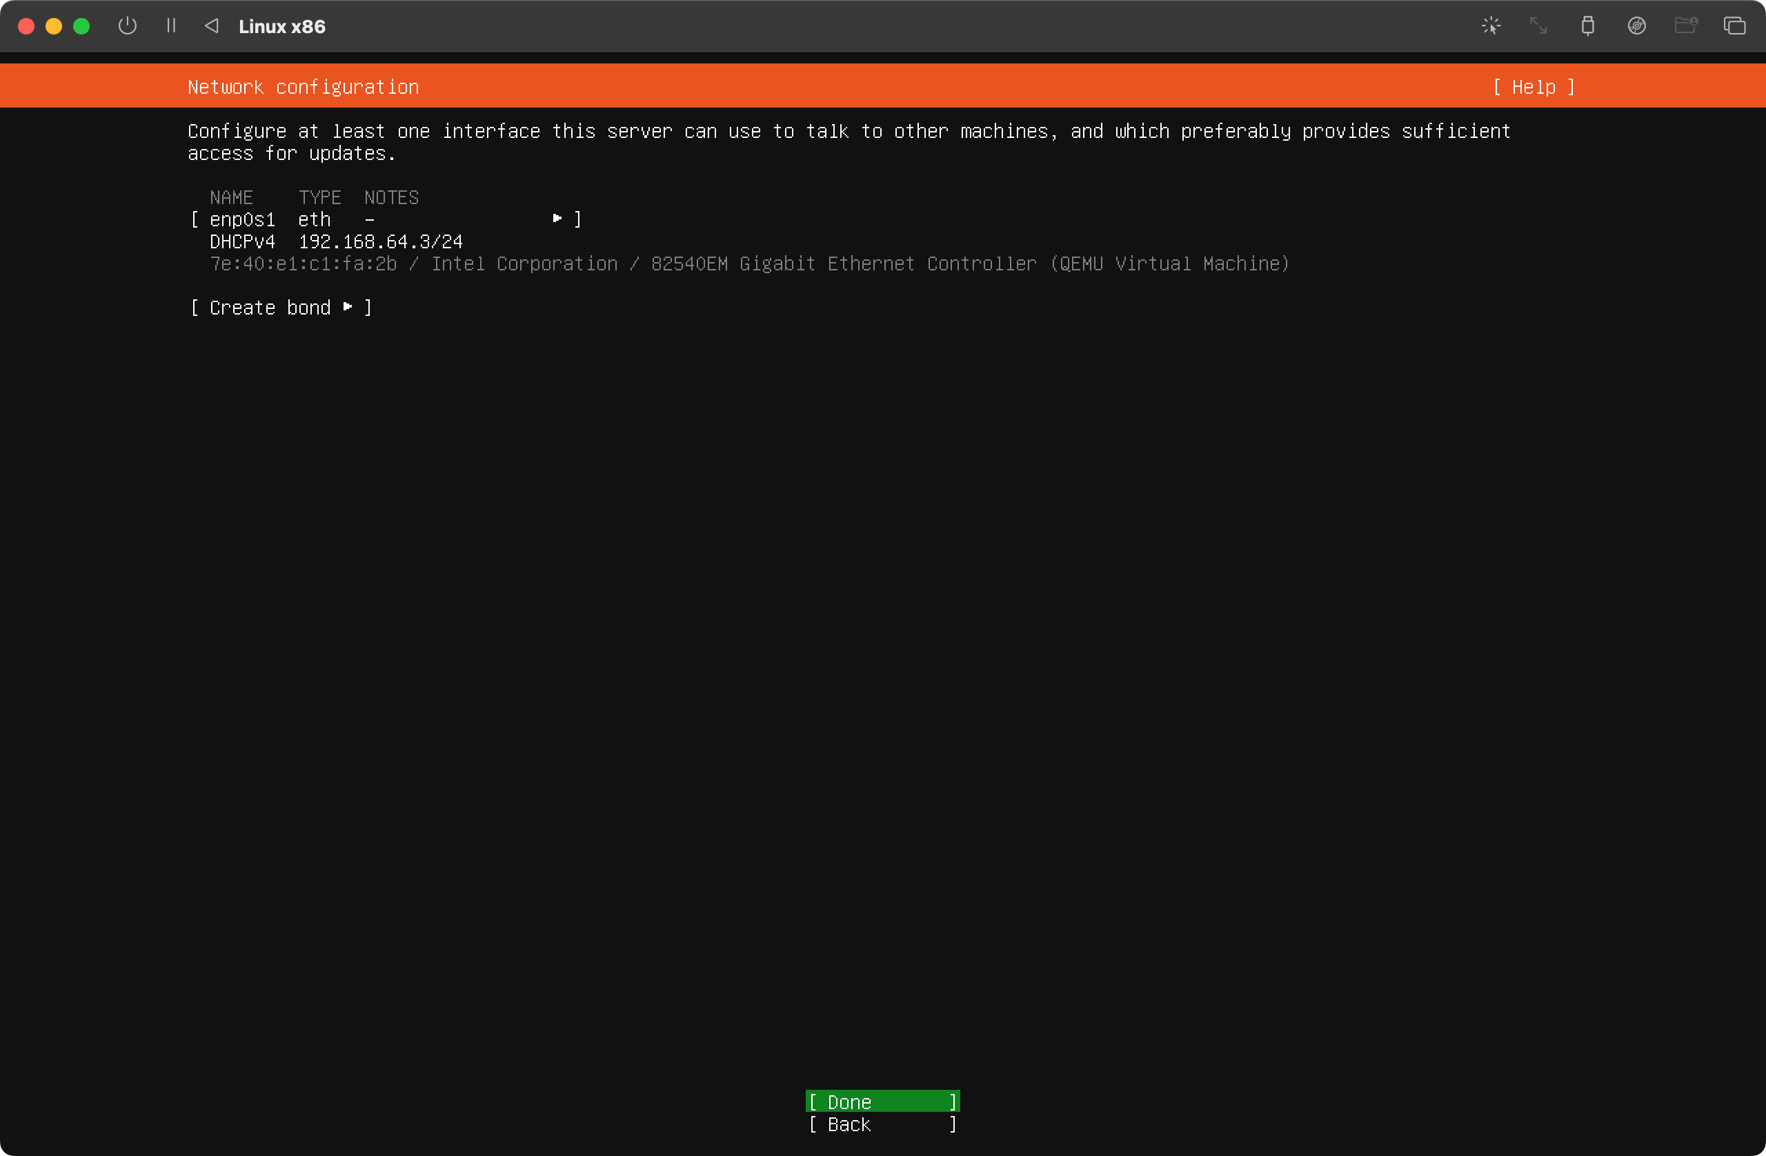Toggle capture mouse cursor icon

1491,26
